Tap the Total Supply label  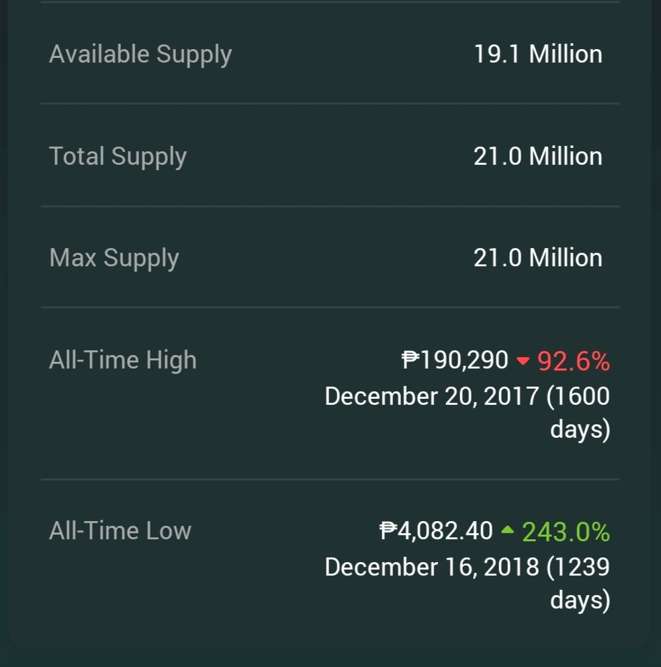tap(118, 157)
